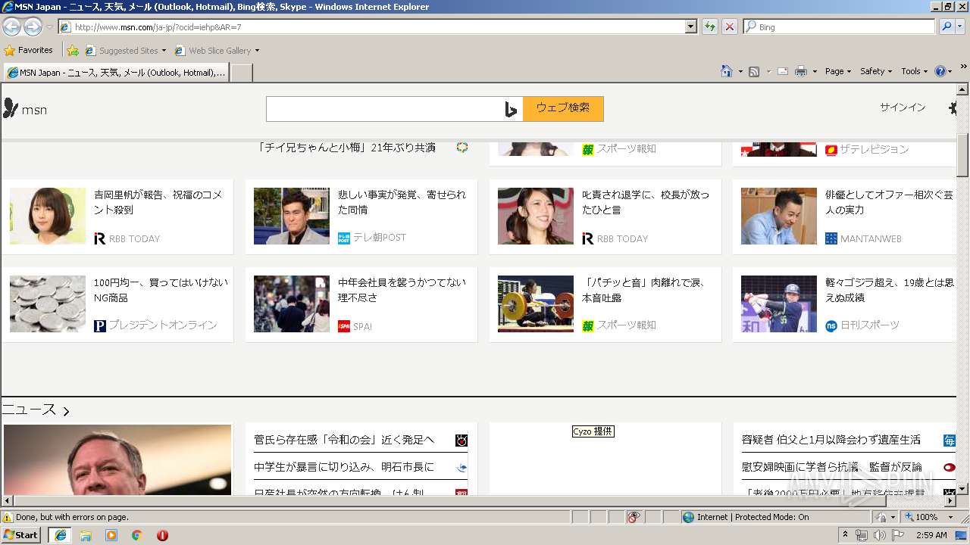Screen dimensions: 970x545
Task: Change zoom level at 100% control
Action: 929,517
